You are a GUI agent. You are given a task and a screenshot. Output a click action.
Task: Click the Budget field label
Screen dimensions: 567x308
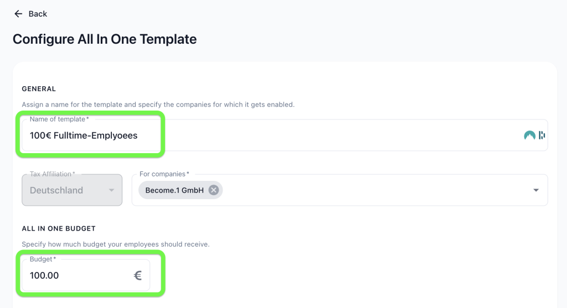43,259
